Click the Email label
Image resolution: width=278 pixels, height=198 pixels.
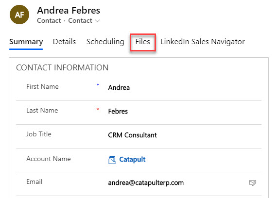pos(34,181)
